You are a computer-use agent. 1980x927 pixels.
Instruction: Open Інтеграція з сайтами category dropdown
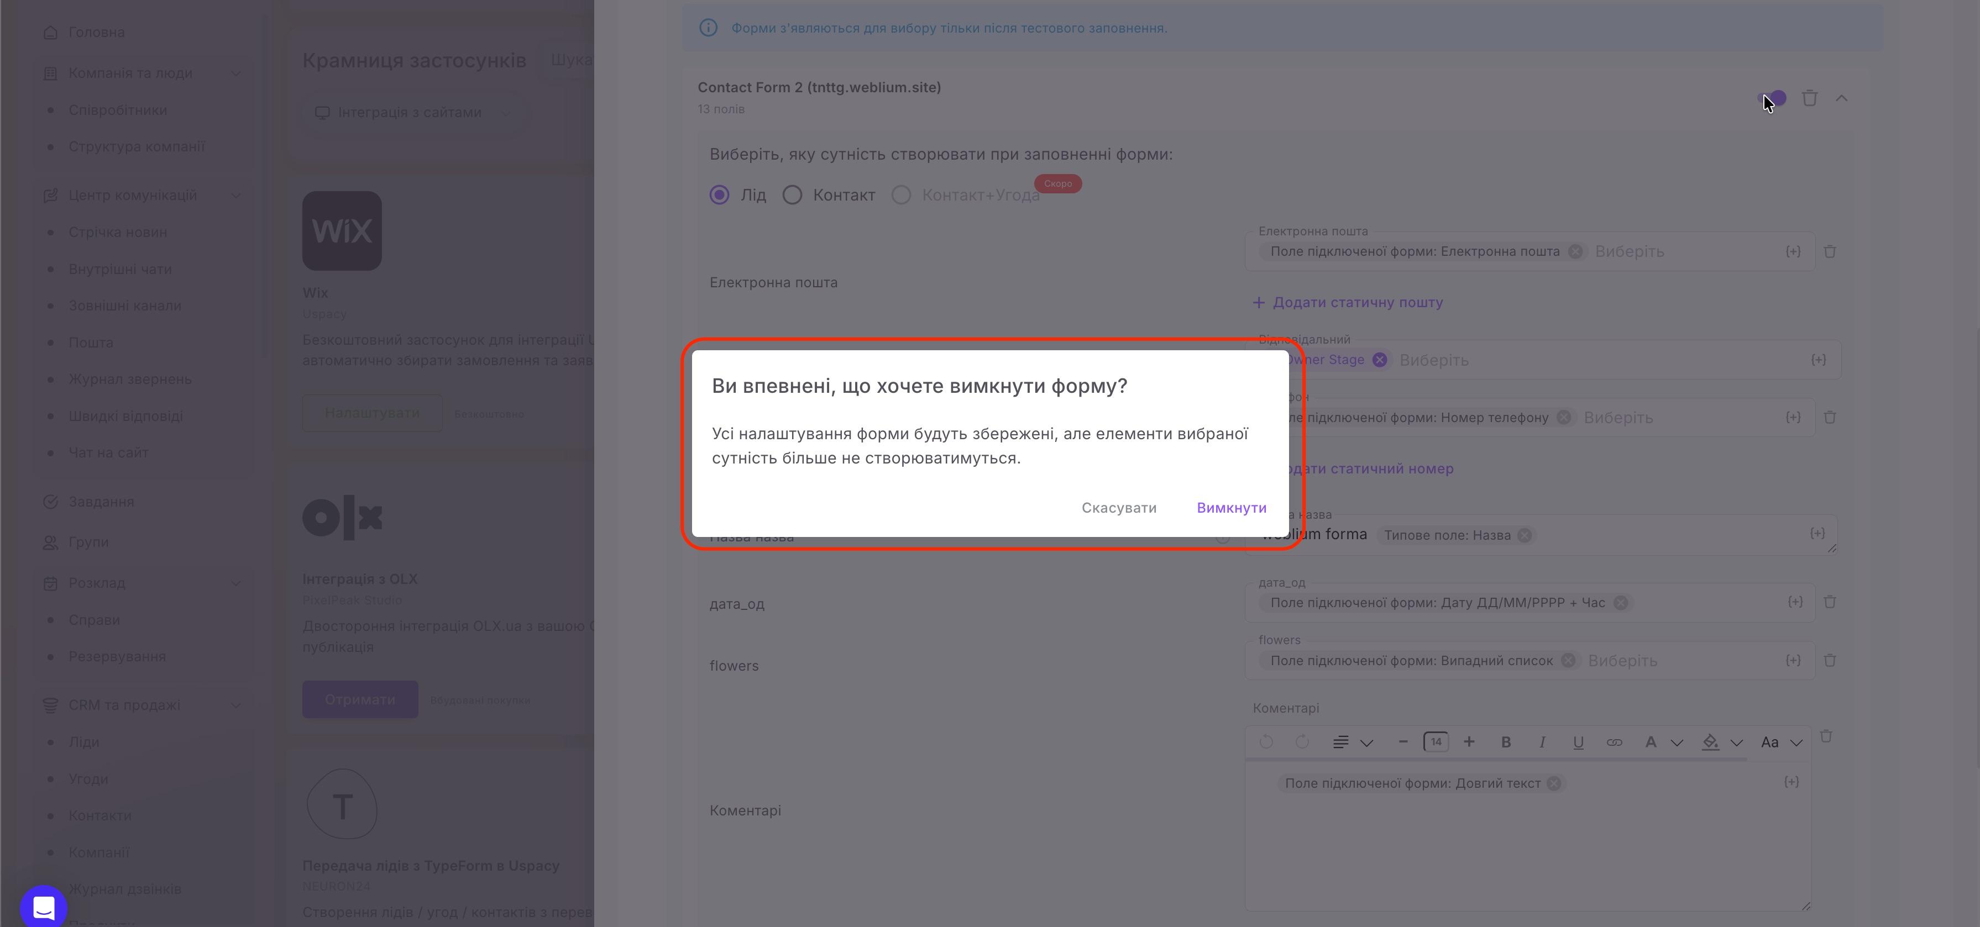(x=413, y=112)
